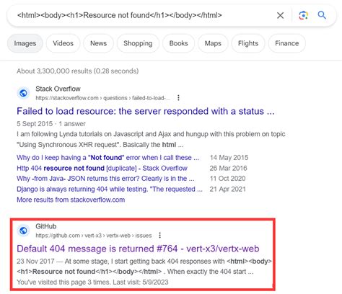Switch to the Finance tab
Screen dimensions: 342x294
[x=287, y=43]
